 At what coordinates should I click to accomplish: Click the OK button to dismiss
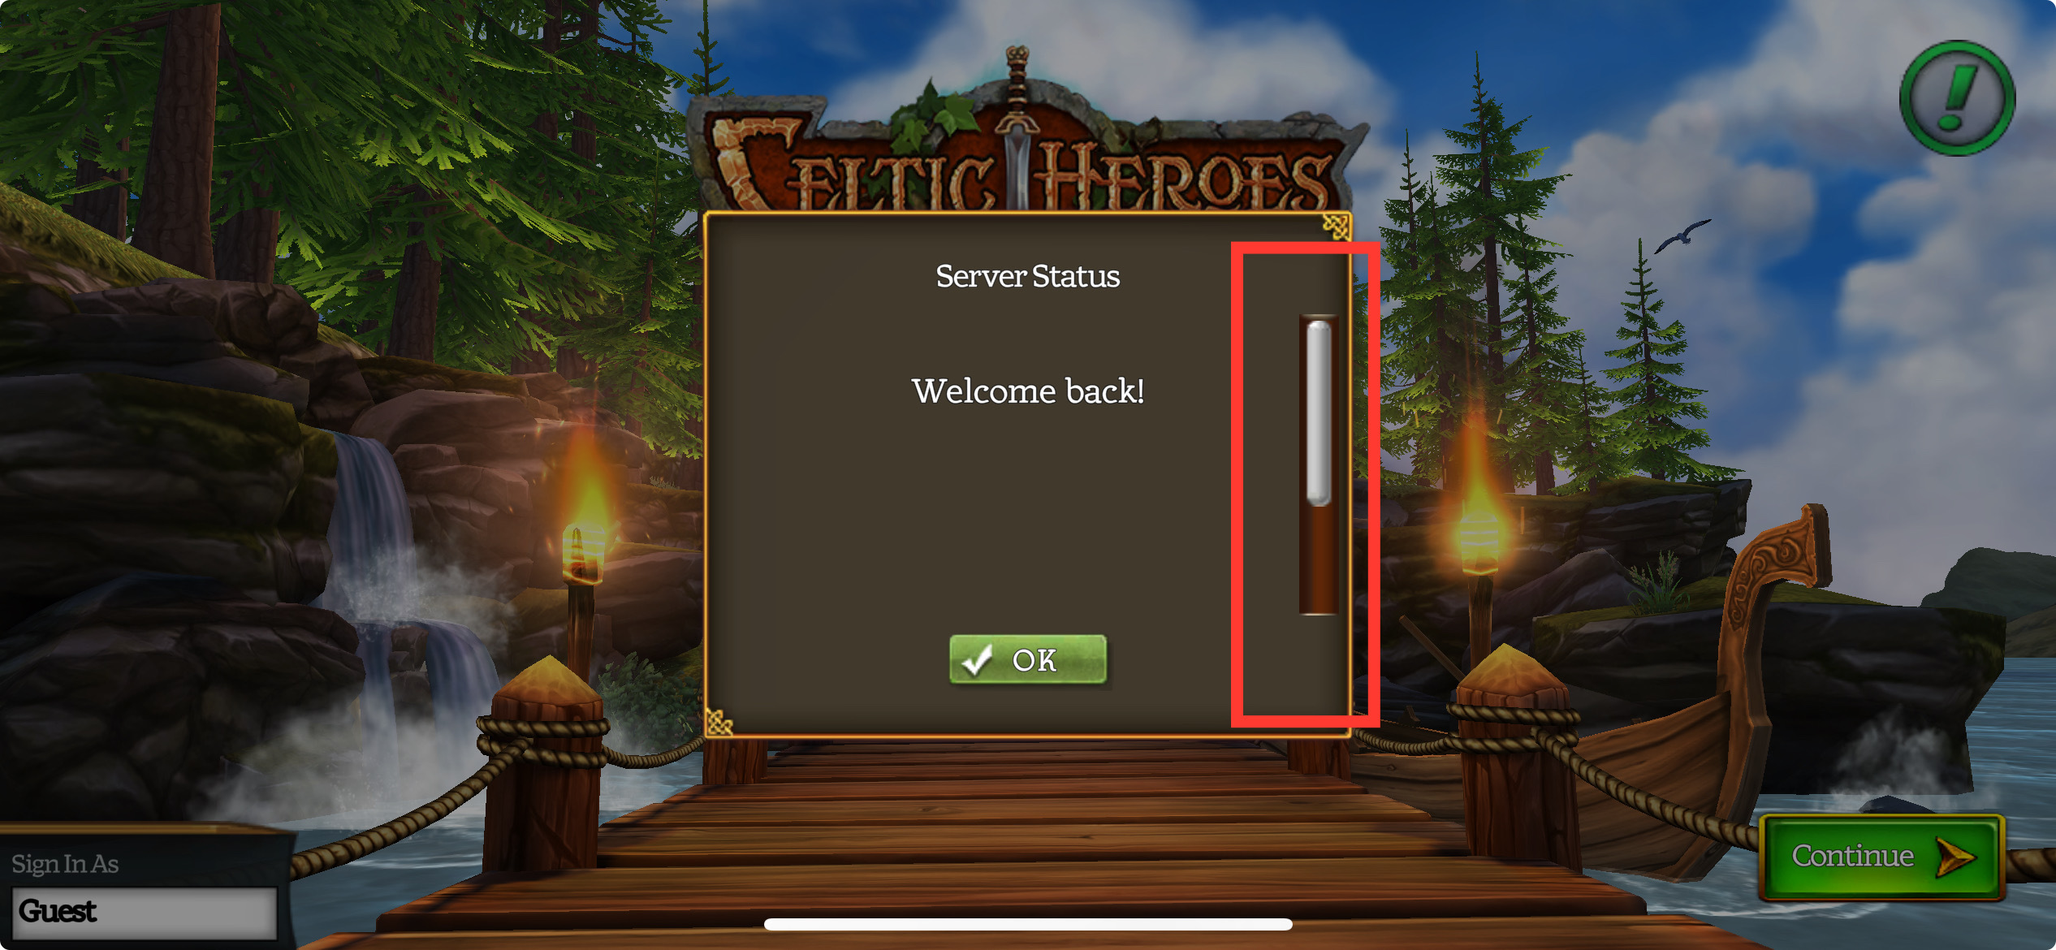click(x=1026, y=658)
